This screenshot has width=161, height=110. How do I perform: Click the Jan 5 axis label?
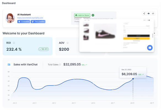click(x=74, y=103)
